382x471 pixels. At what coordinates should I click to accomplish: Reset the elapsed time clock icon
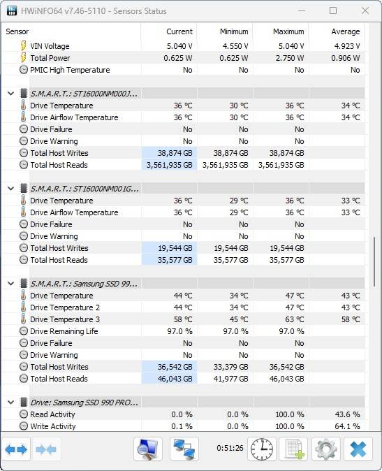coord(262,449)
